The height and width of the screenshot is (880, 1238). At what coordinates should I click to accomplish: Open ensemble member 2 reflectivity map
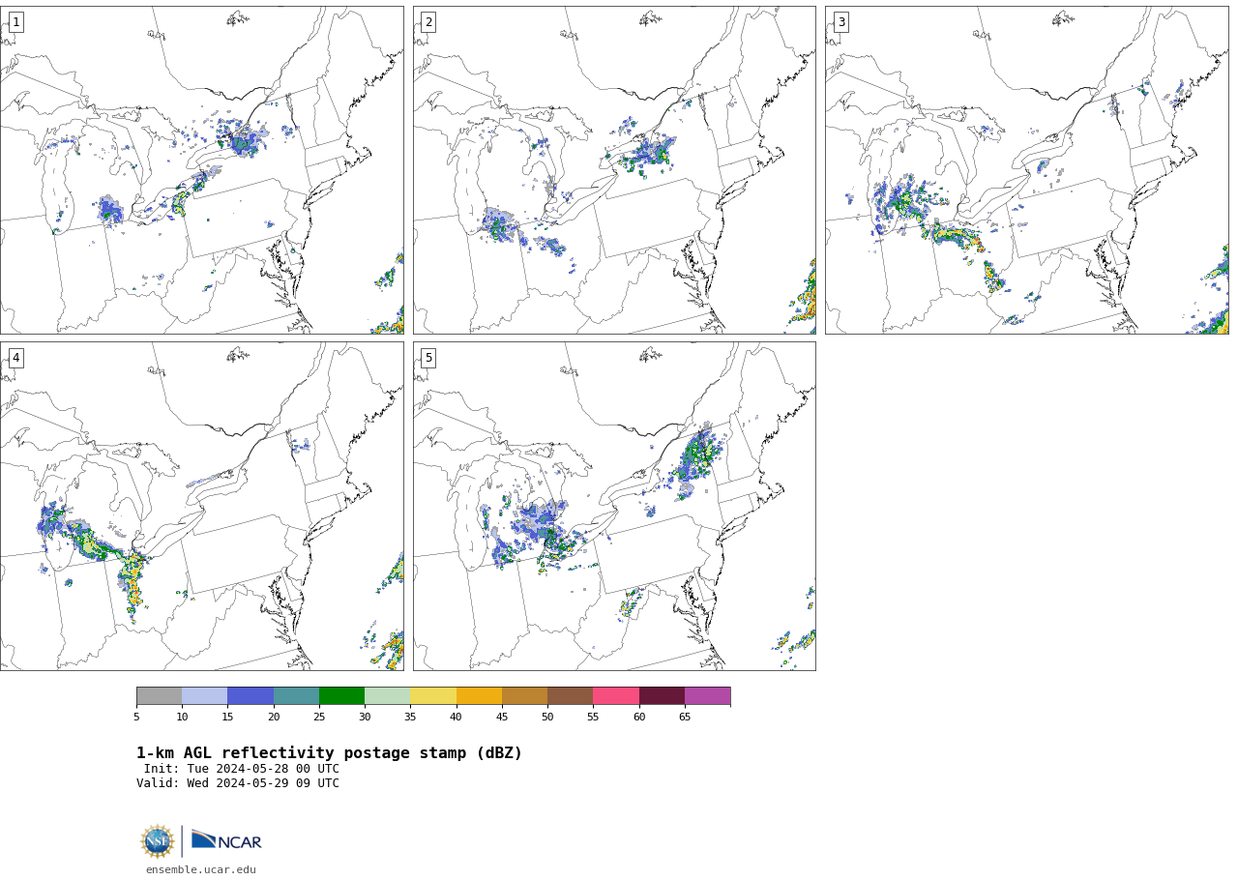614,170
